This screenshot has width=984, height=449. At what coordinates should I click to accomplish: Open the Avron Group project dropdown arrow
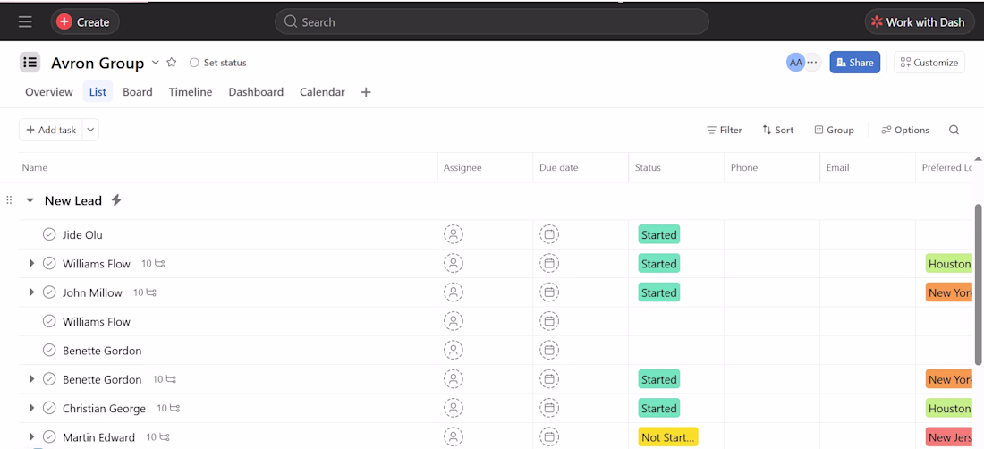point(156,63)
